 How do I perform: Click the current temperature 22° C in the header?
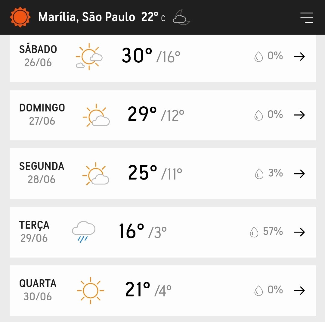[x=153, y=17]
